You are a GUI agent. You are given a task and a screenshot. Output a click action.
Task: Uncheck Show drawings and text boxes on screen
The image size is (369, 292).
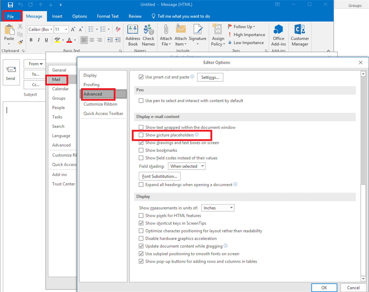click(141, 143)
